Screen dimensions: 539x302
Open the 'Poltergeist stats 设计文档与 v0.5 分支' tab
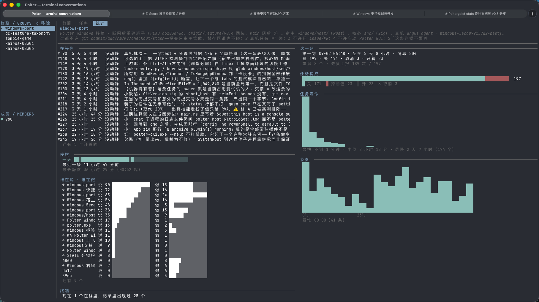pos(475,14)
